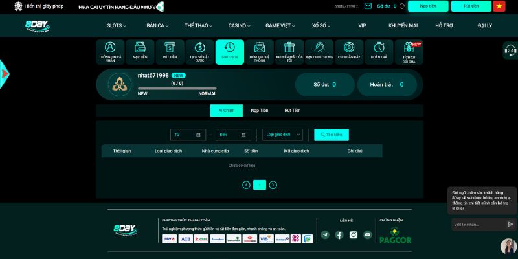Image resolution: width=518 pixels, height=259 pixels.
Task: Open Tích Xu Đổi Quà icon
Action: pos(409,52)
